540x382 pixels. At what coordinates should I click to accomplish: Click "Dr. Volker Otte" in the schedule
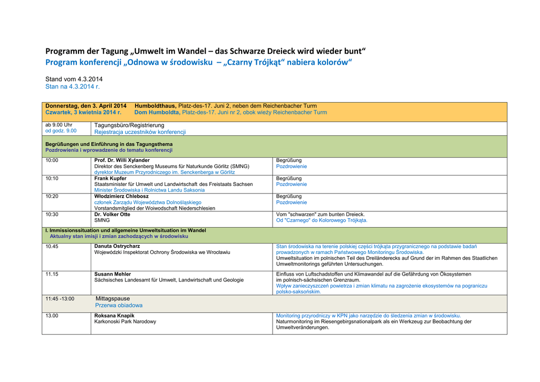pyautogui.click(x=112, y=214)
